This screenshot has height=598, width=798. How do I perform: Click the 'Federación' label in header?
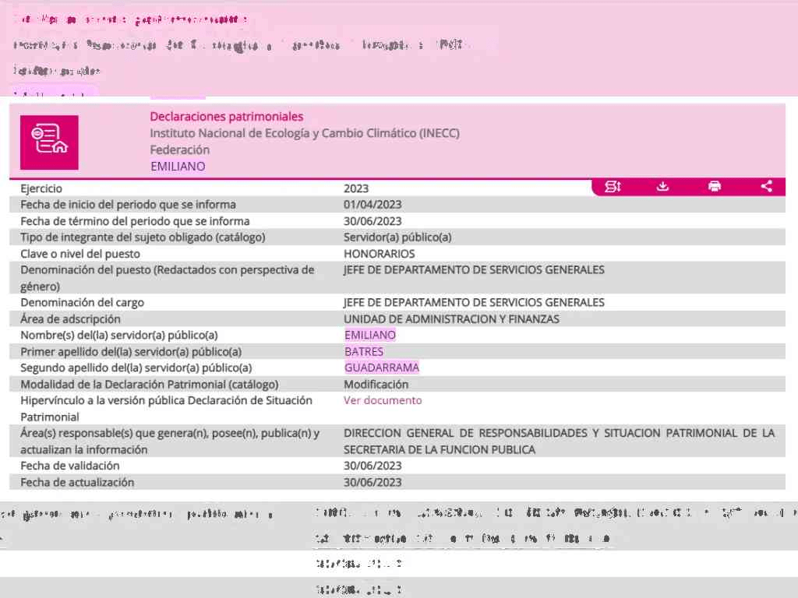coord(180,149)
